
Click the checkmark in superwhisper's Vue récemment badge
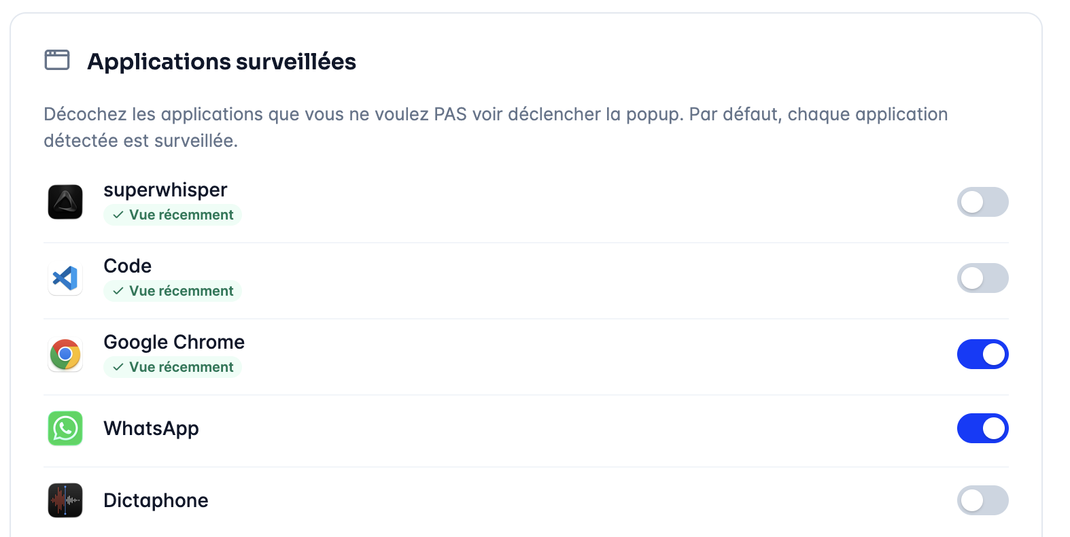coord(118,215)
